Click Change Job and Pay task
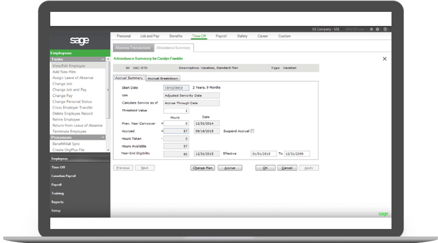This screenshot has height=243, width=438. (x=70, y=90)
